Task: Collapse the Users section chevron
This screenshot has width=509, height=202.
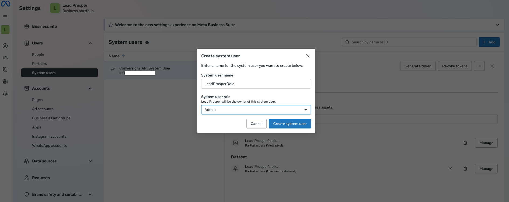Action: click(90, 43)
